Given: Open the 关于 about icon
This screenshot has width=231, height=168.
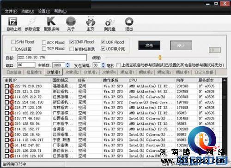Looking at the screenshot, I should (71, 21).
